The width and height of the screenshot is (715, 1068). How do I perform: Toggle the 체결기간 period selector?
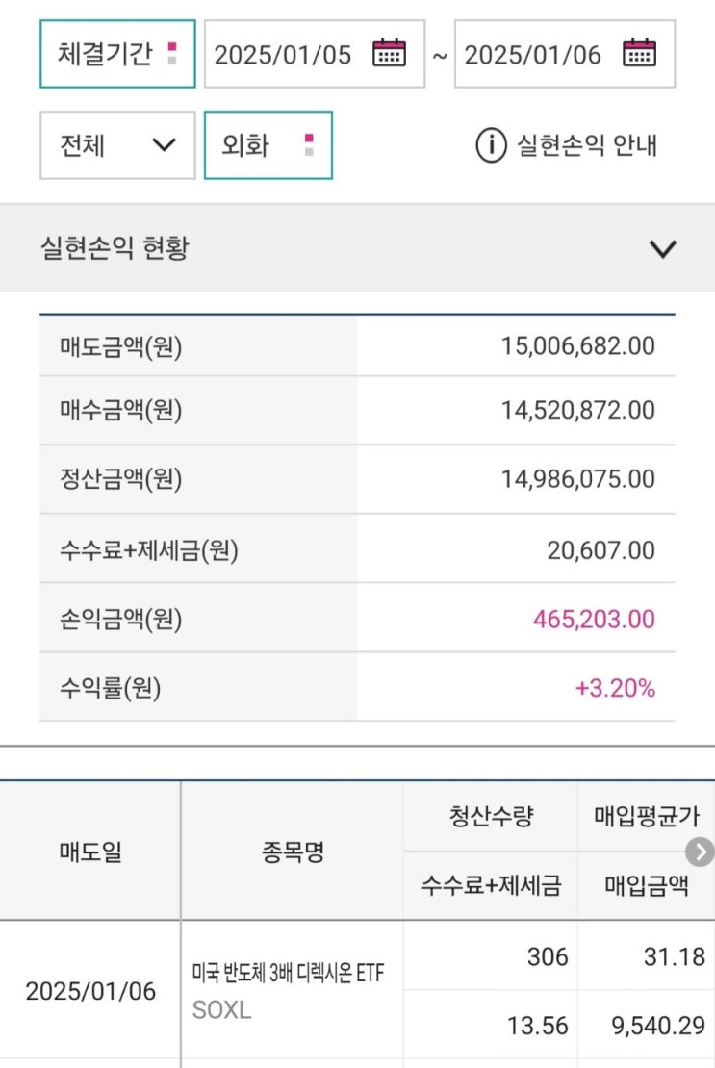(x=117, y=54)
